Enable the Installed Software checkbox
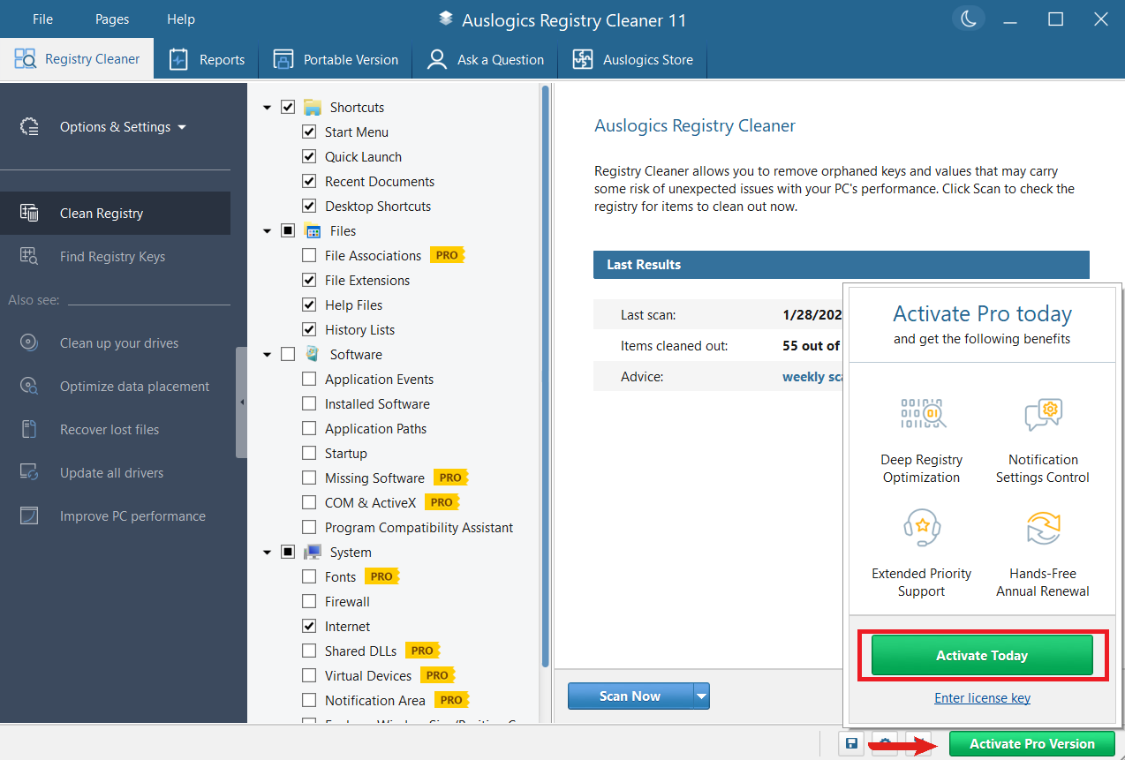 [309, 404]
